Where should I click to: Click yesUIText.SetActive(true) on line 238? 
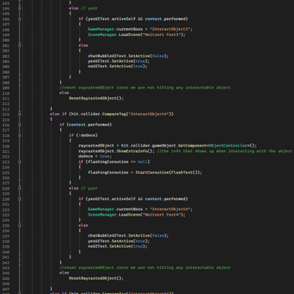(118, 241)
